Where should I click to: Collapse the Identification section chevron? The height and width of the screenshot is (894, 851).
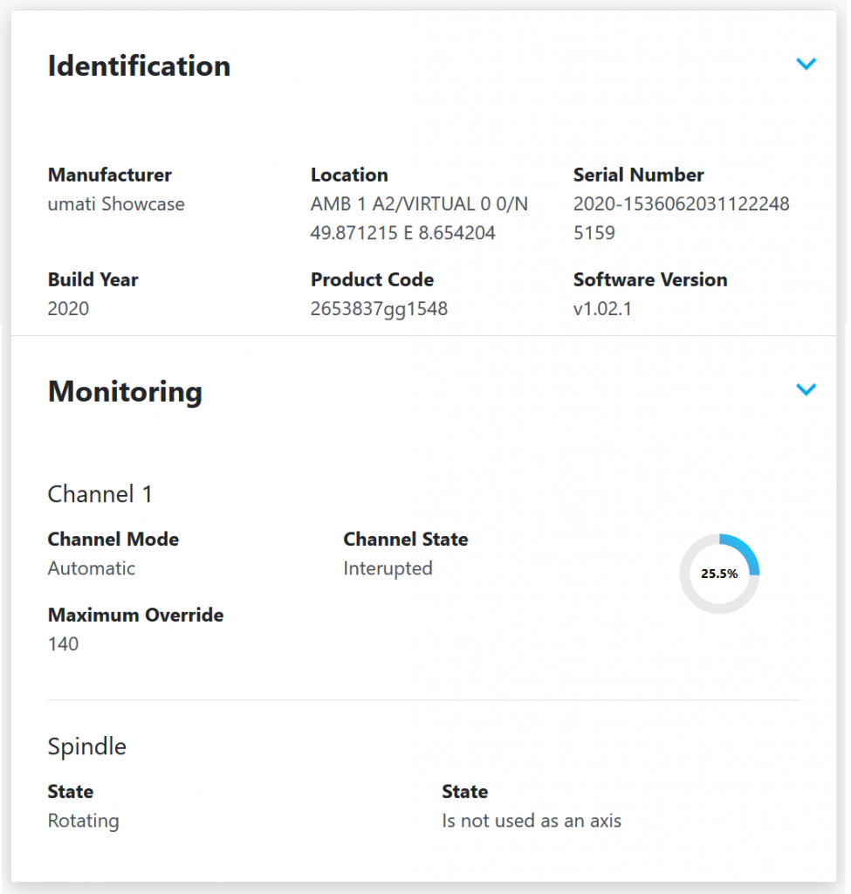[806, 64]
